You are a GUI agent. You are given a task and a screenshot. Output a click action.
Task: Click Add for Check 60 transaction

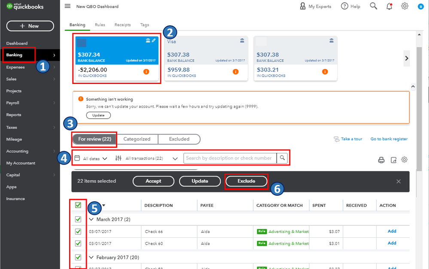tap(392, 243)
